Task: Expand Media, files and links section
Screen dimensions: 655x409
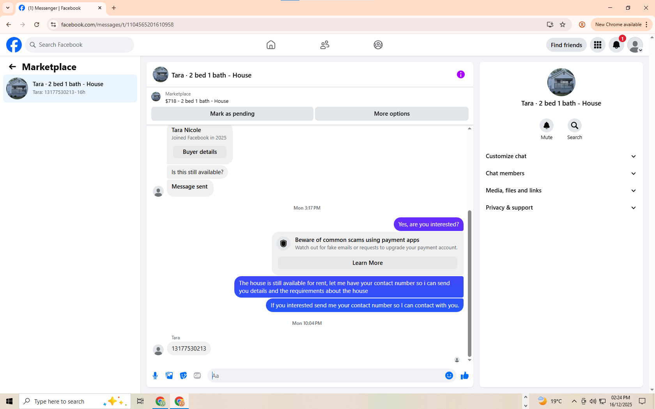Action: [561, 190]
